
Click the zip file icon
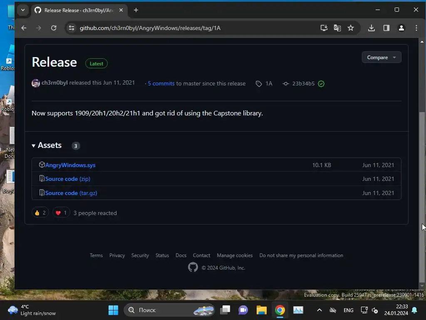coord(42,178)
